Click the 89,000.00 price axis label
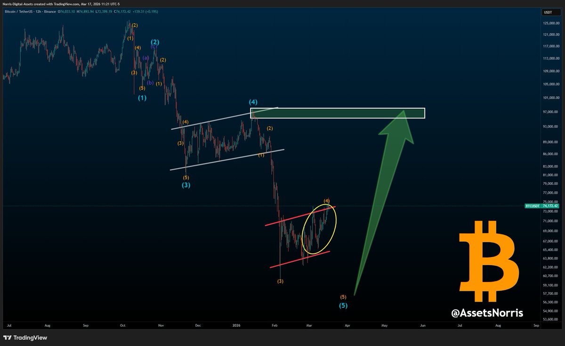Viewport: 565px width, 346px height. coord(551,142)
